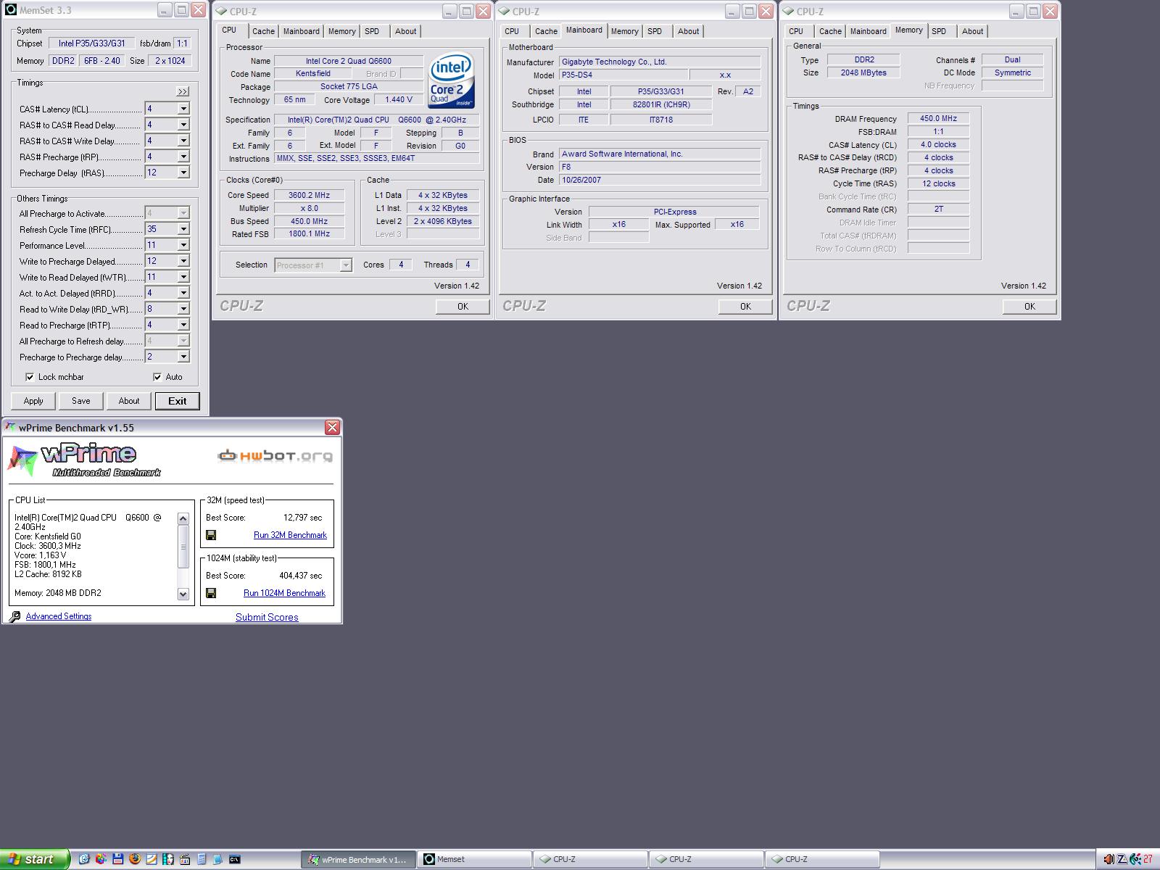
Task: Click the wPrime title bar icon
Action: coord(11,427)
